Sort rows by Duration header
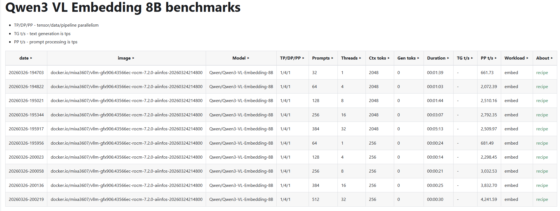 [x=438, y=58]
